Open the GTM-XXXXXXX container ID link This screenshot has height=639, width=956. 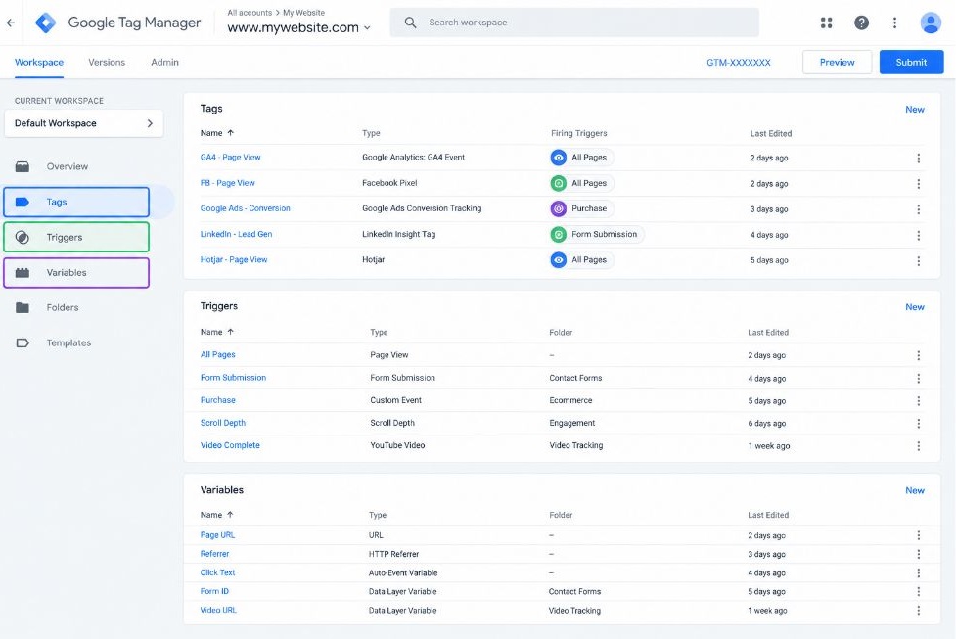coord(739,63)
